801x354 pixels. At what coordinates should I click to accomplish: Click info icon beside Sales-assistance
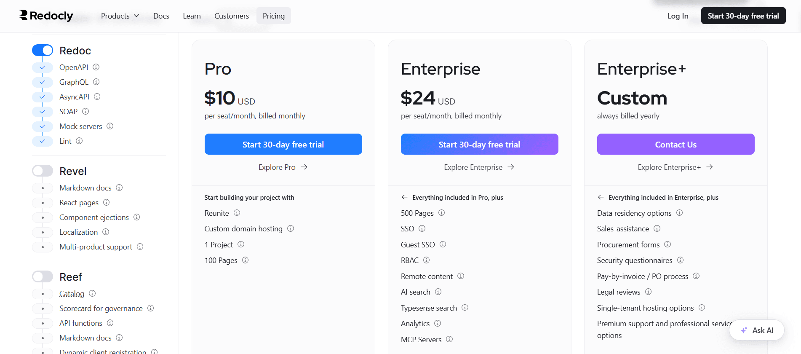657,228
